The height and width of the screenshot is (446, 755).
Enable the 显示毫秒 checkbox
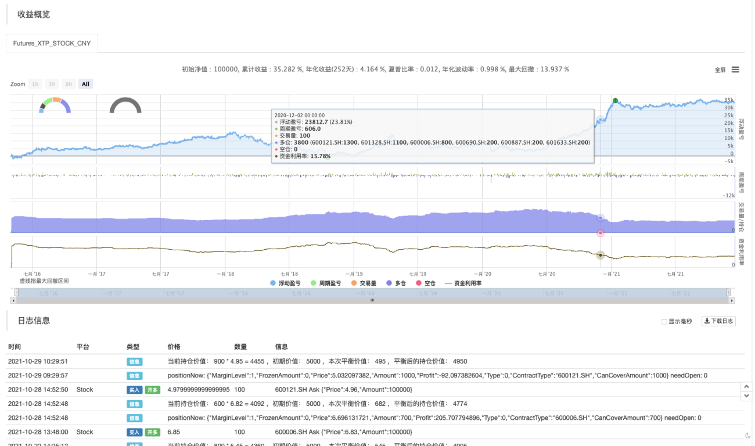coord(664,322)
